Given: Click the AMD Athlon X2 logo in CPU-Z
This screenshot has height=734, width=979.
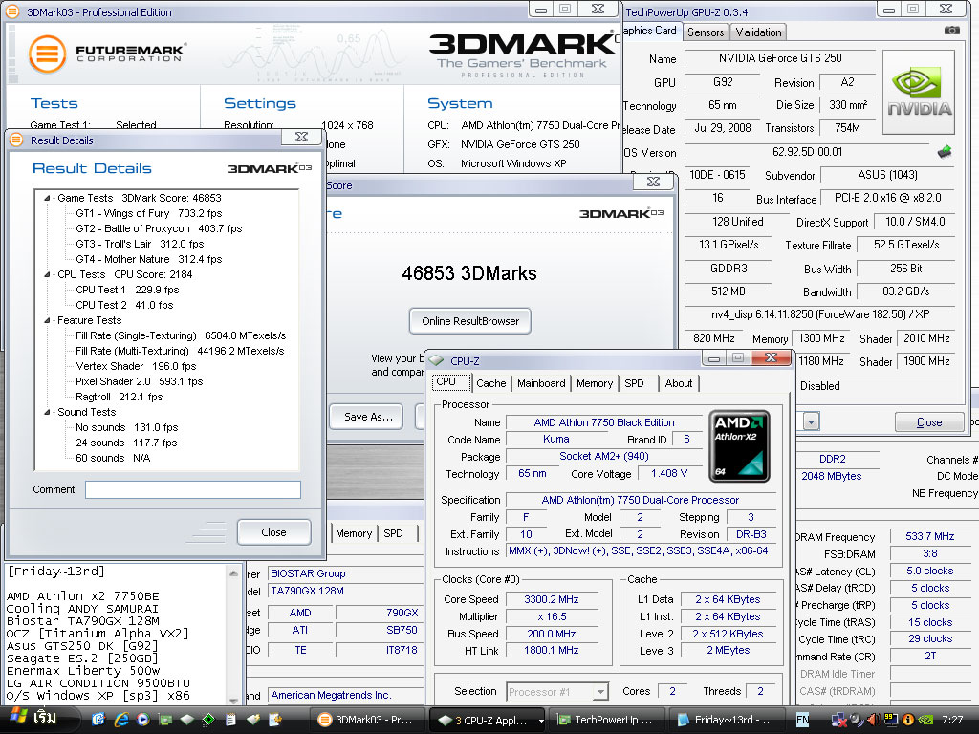Looking at the screenshot, I should (x=739, y=446).
